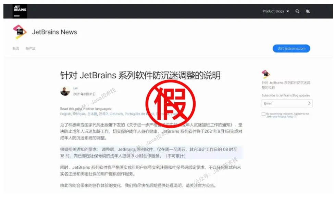This screenshot has height=208, width=334.
Task: Click the search magnifier icon
Action: click(x=297, y=12)
